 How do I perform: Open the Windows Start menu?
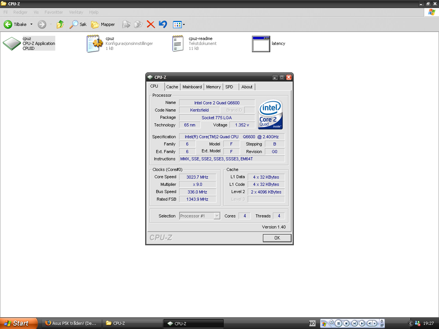(x=18, y=323)
